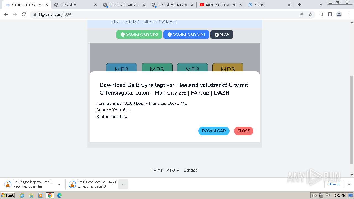Open media player from taskbar
The width and height of the screenshot is (354, 199).
point(41,195)
